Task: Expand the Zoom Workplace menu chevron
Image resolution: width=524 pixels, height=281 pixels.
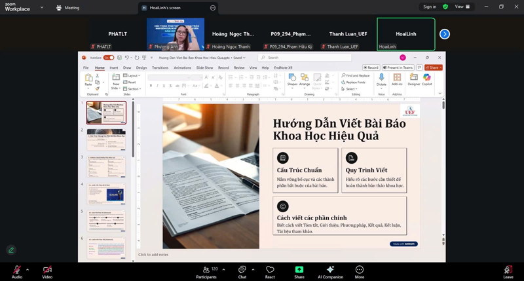Action: pyautogui.click(x=42, y=8)
